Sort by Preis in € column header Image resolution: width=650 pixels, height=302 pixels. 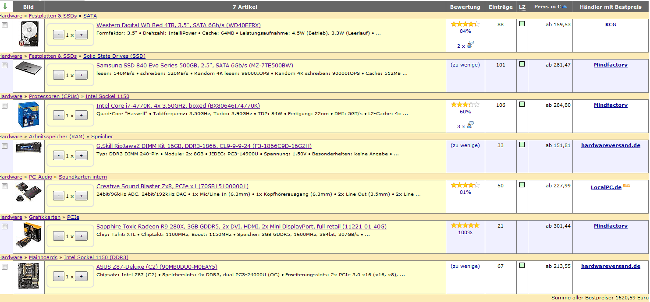pyautogui.click(x=547, y=7)
